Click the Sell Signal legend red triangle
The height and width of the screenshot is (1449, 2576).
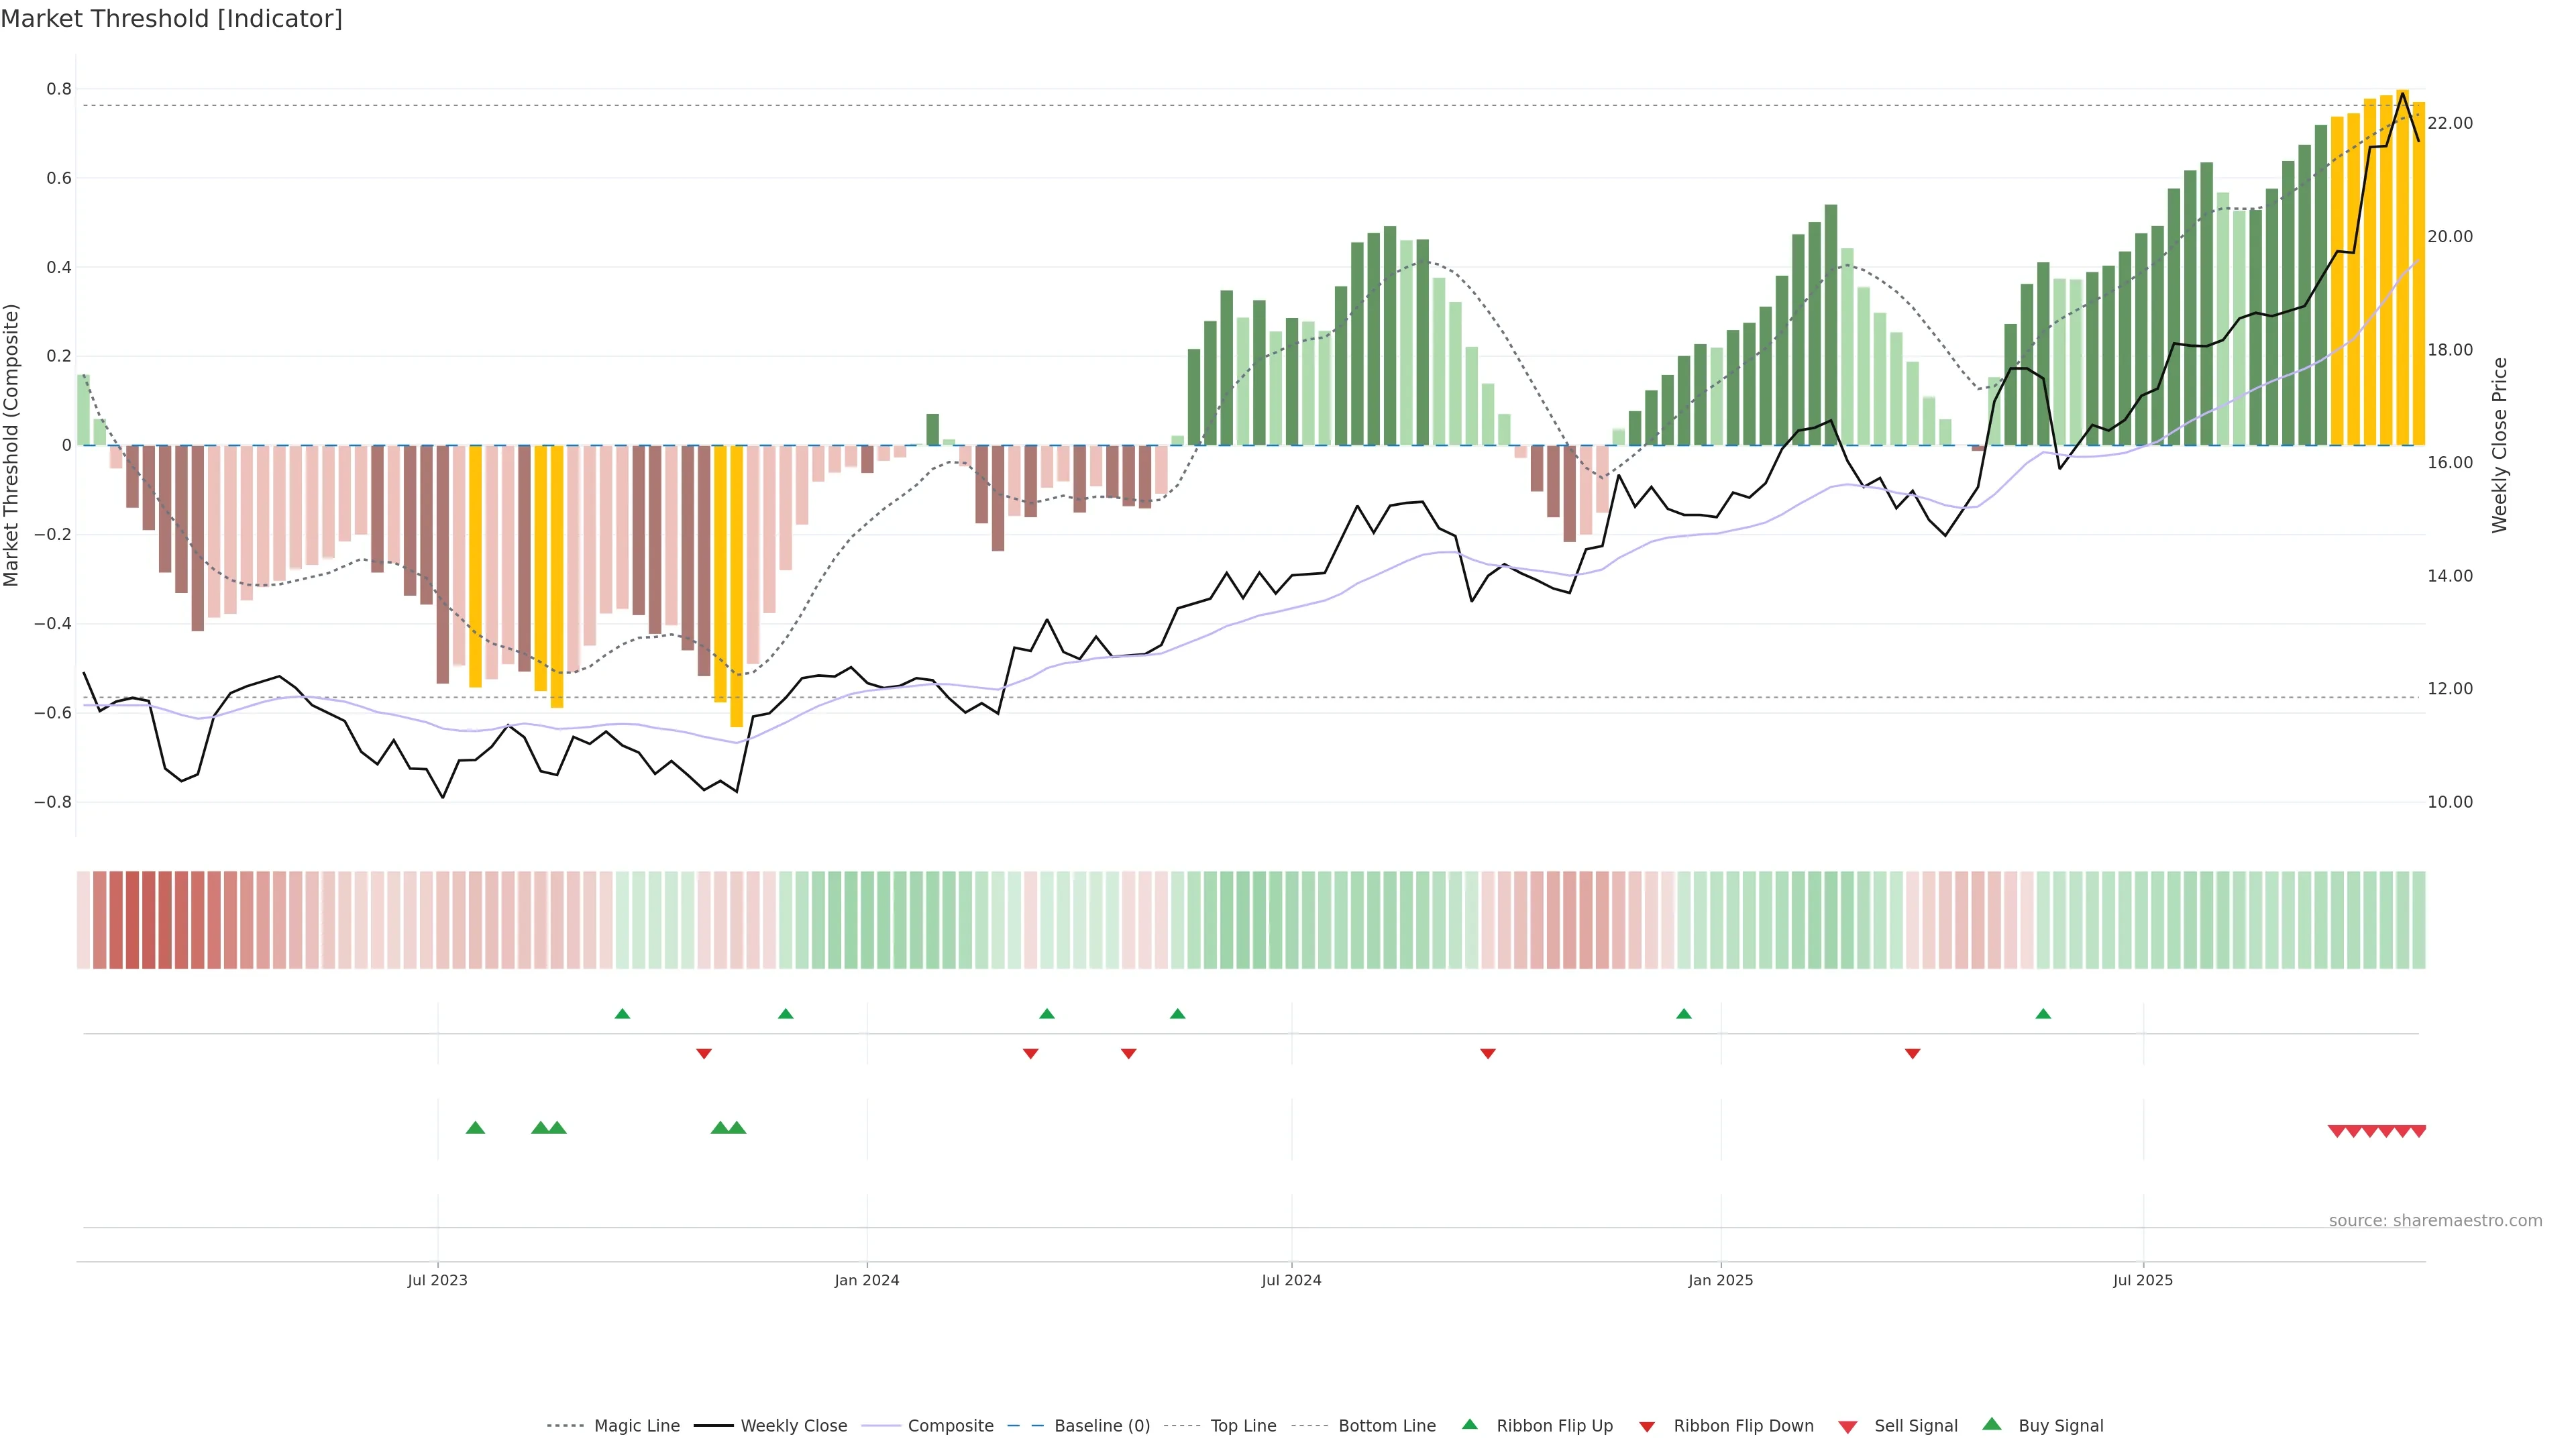[1848, 1426]
